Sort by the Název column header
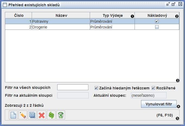185x126 pixels. click(x=61, y=15)
